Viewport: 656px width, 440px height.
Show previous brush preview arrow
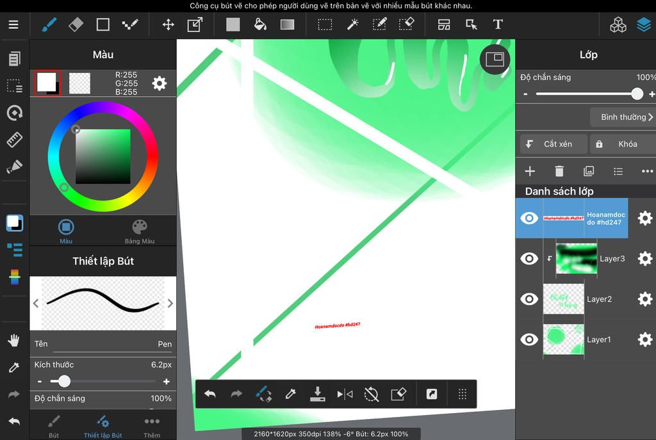[x=36, y=303]
